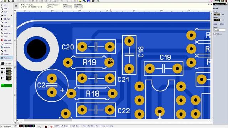
Task: Select the Test tool
Action: click(x=4, y=51)
